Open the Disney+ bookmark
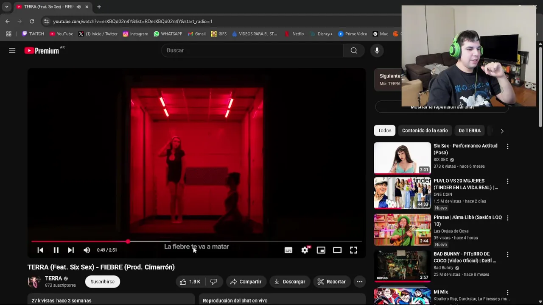543x305 pixels. point(321,34)
